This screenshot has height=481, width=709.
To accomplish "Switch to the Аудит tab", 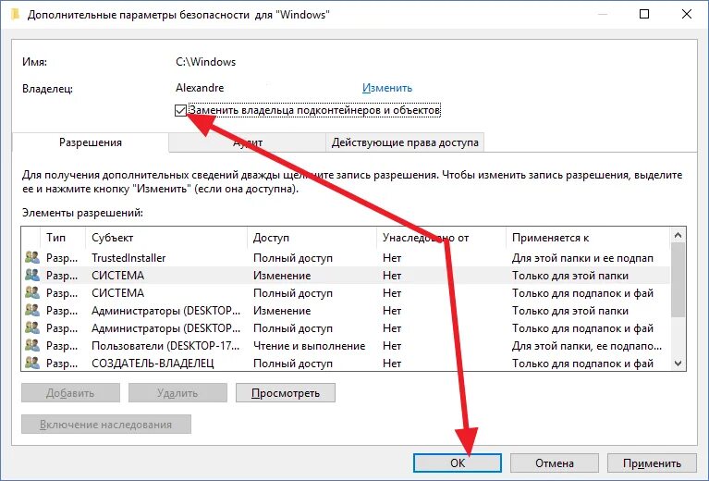I will 248,142.
